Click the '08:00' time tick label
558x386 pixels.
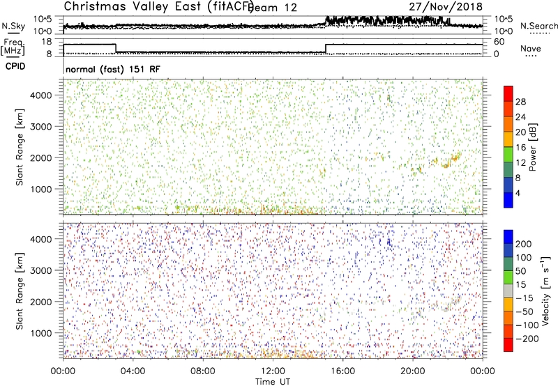click(x=203, y=371)
